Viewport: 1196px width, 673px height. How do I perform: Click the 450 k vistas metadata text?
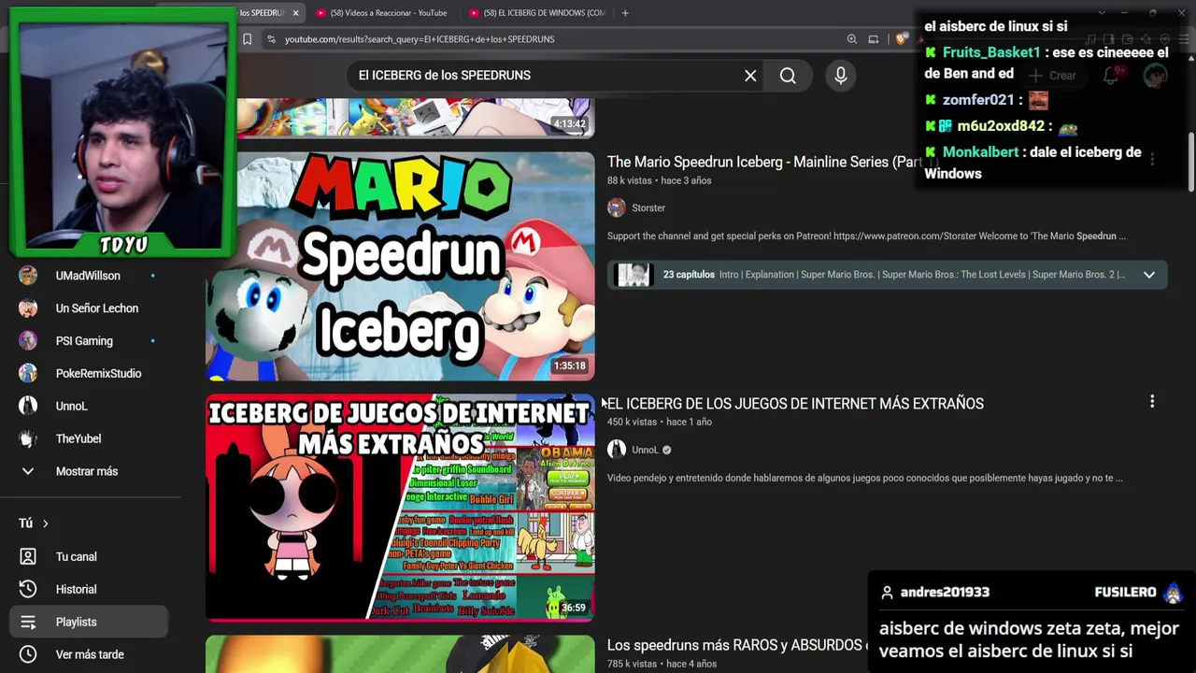pos(632,422)
